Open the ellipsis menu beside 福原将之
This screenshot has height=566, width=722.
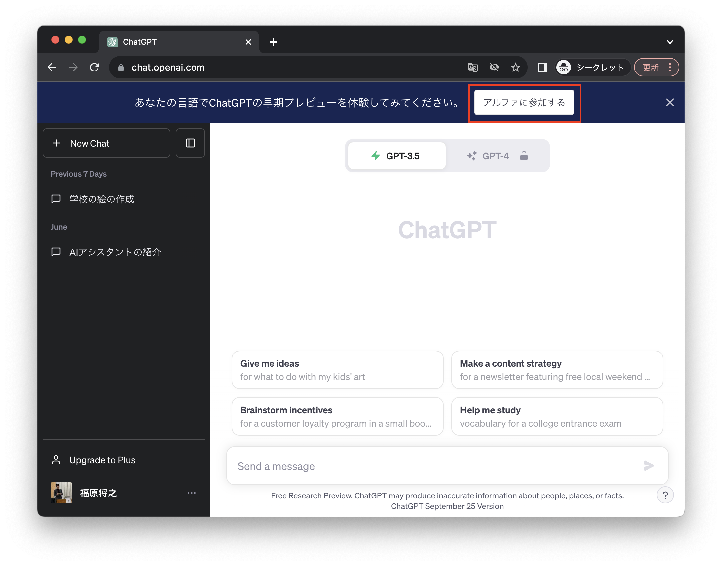(191, 493)
